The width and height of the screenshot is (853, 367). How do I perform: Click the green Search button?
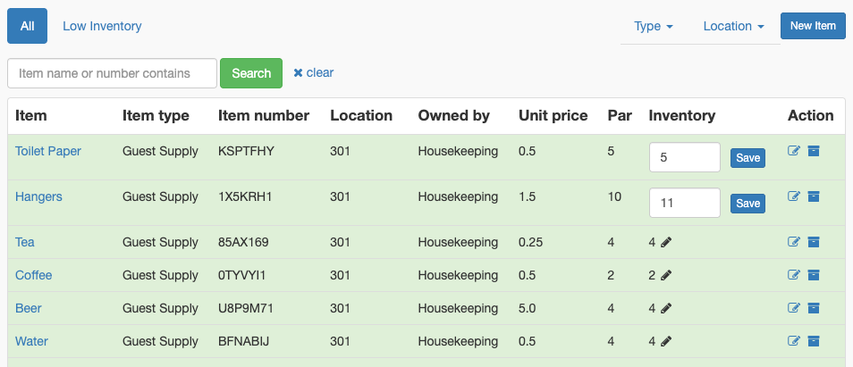(x=251, y=73)
